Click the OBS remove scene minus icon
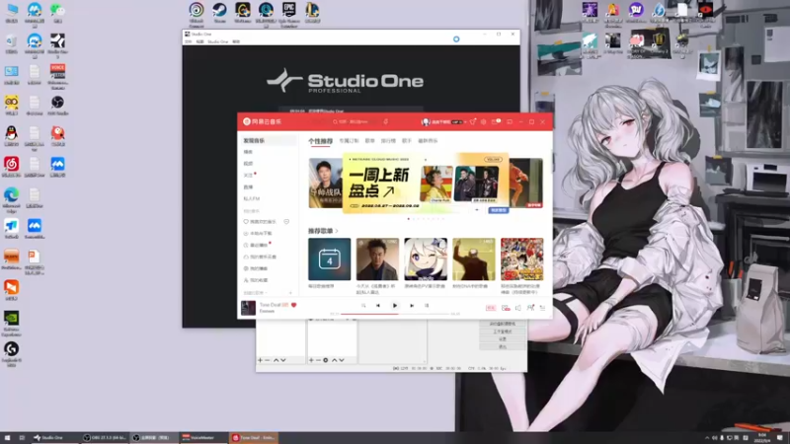This screenshot has width=790, height=444. click(x=268, y=360)
